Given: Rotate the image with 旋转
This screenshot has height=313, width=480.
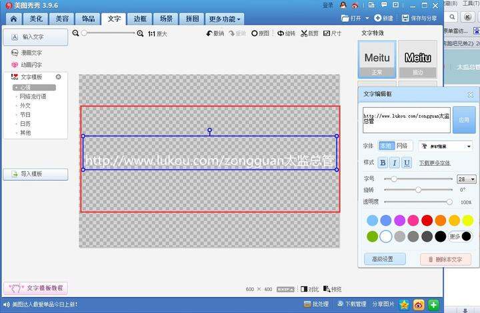Looking at the screenshot, I should pos(286,33).
